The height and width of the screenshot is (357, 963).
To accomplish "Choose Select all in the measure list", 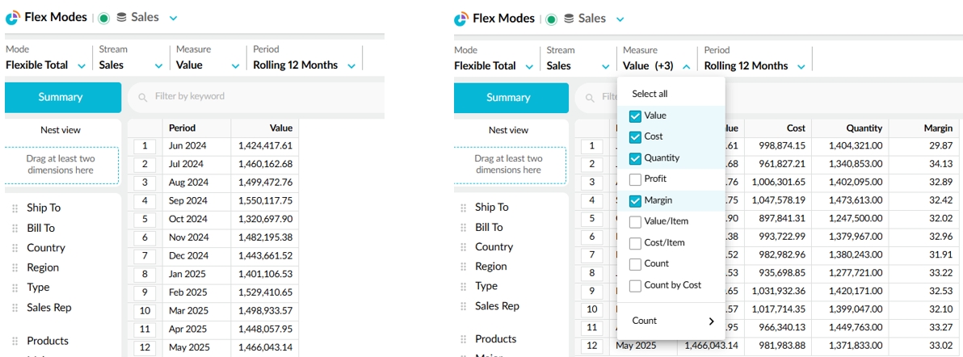I will click(650, 94).
